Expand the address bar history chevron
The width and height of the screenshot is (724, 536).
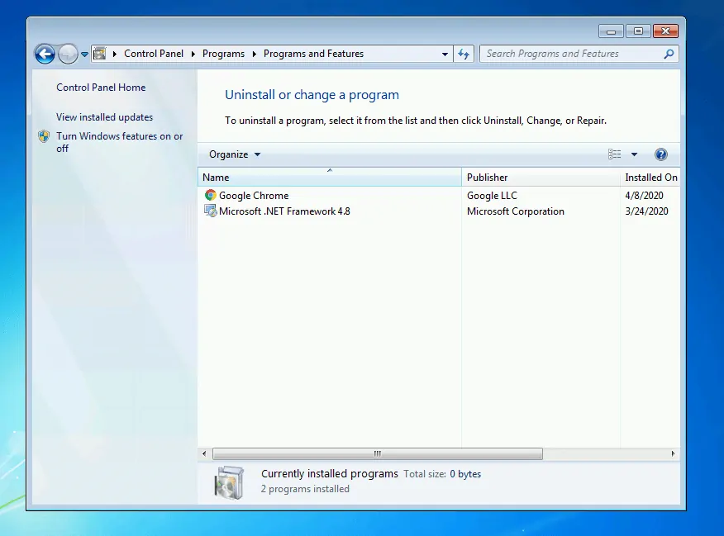(x=445, y=53)
